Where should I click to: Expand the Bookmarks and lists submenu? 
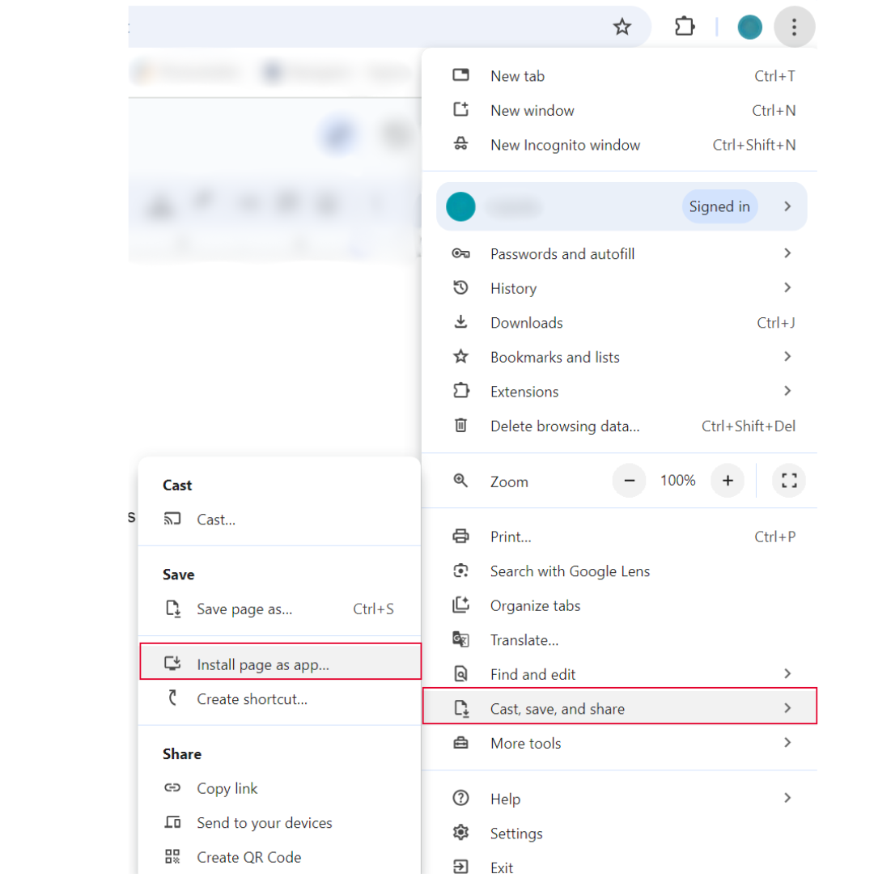[787, 357]
